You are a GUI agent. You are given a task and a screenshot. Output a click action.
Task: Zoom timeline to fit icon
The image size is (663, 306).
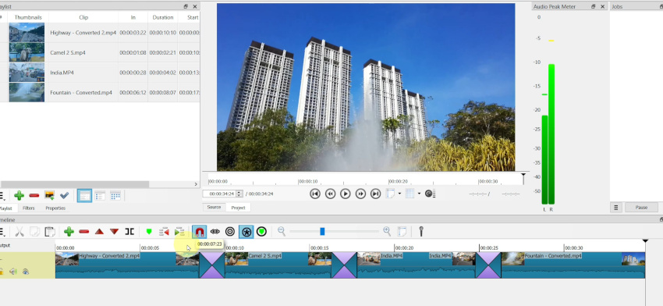(x=402, y=232)
